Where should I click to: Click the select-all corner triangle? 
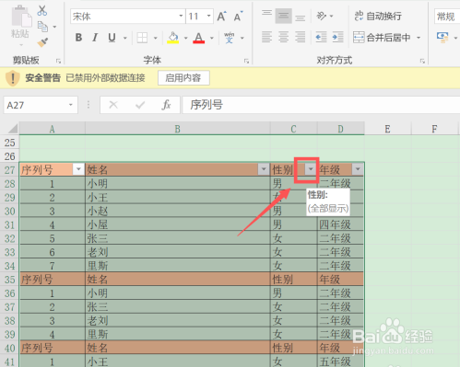[x=12, y=129]
